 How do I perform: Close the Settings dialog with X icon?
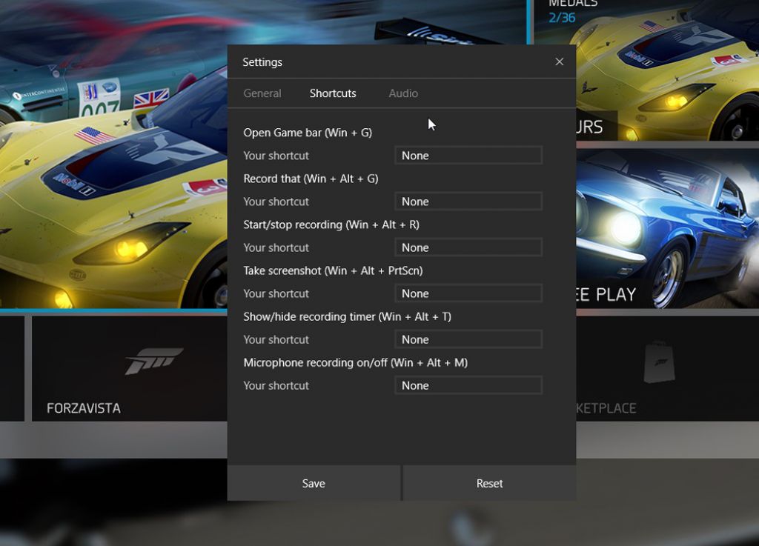(559, 61)
